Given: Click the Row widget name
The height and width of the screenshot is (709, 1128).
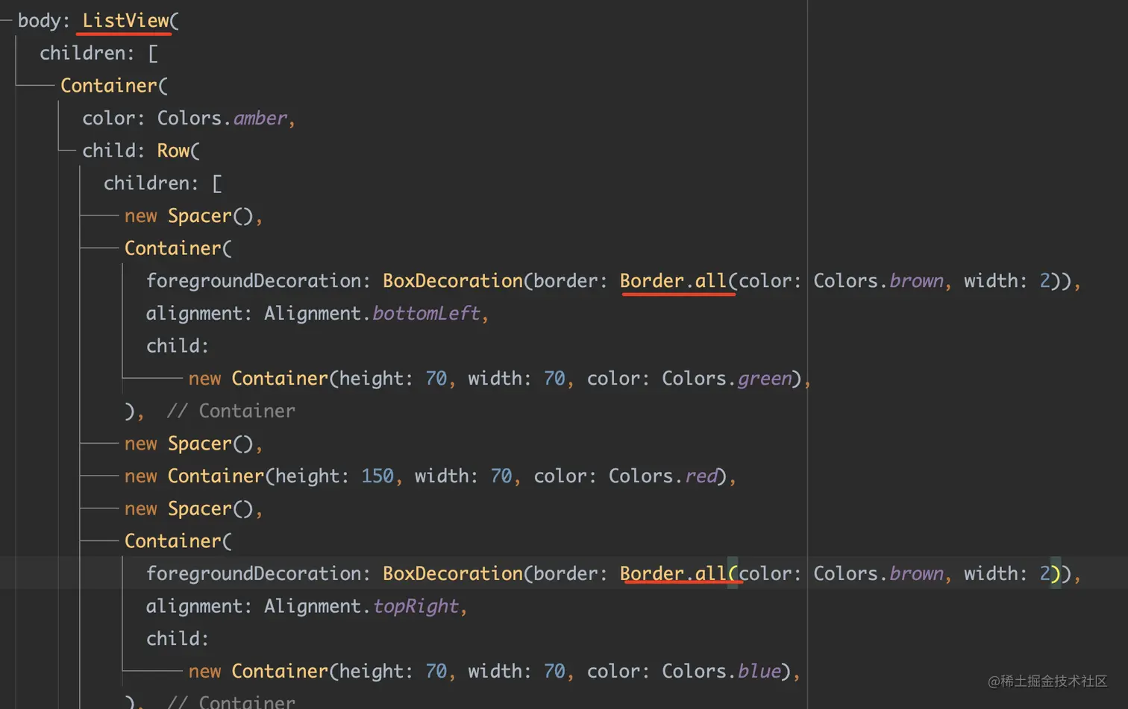Looking at the screenshot, I should (x=173, y=151).
